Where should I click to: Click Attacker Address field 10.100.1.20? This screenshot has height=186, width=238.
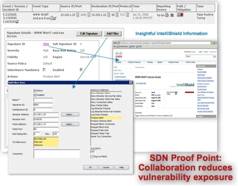point(46,114)
